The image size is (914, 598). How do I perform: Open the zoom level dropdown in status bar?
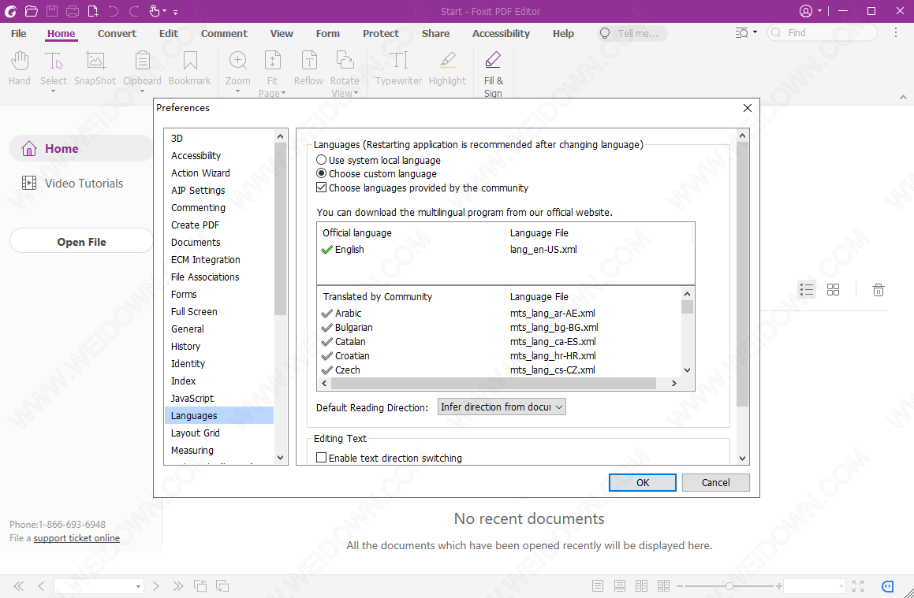pyautogui.click(x=841, y=586)
